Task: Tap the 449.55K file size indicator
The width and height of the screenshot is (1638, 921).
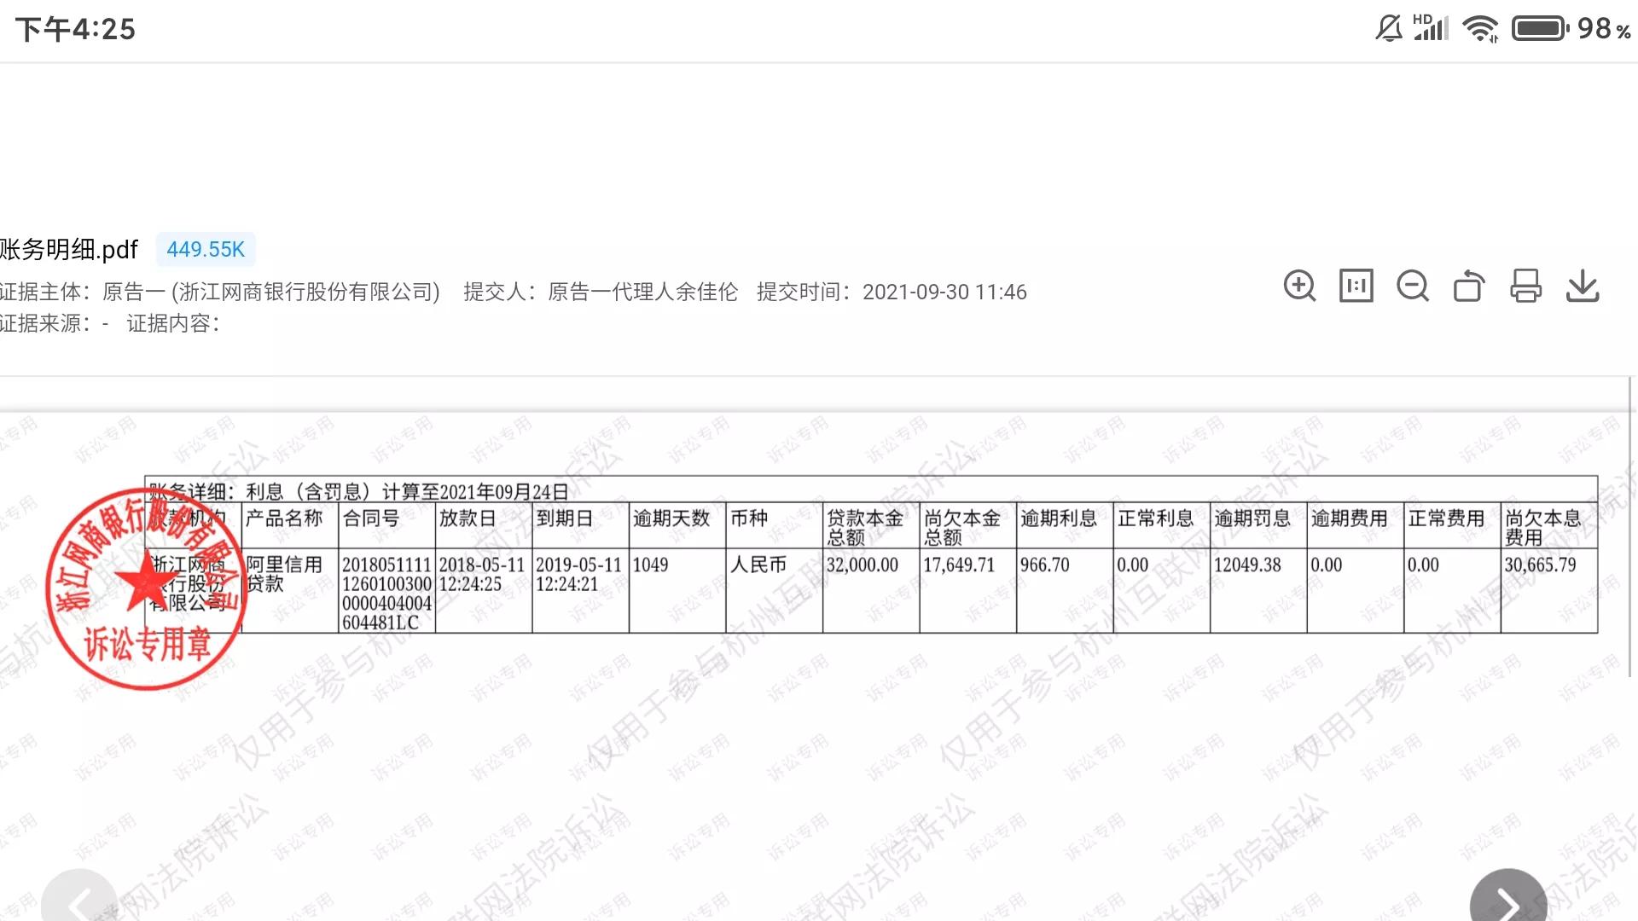Action: tap(206, 248)
